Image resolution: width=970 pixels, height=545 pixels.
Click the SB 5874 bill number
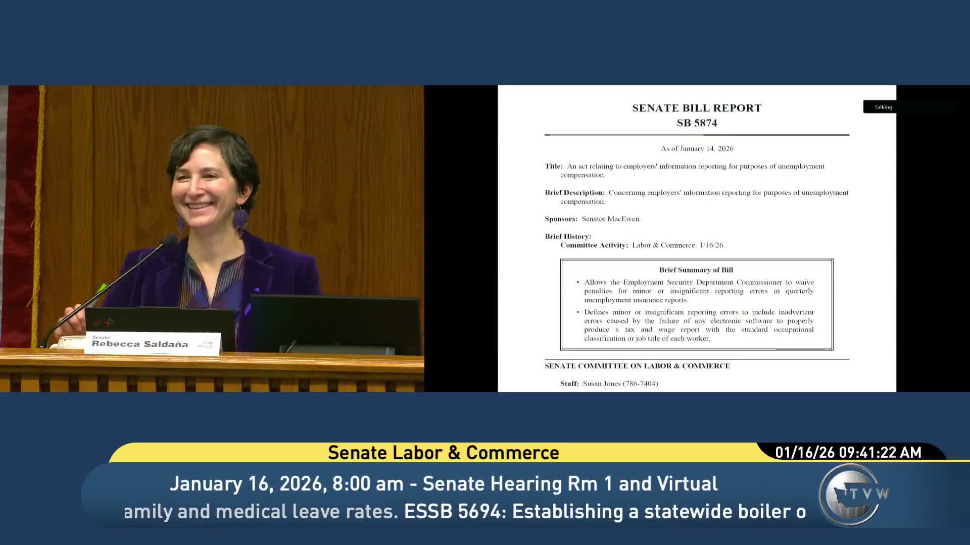[696, 123]
